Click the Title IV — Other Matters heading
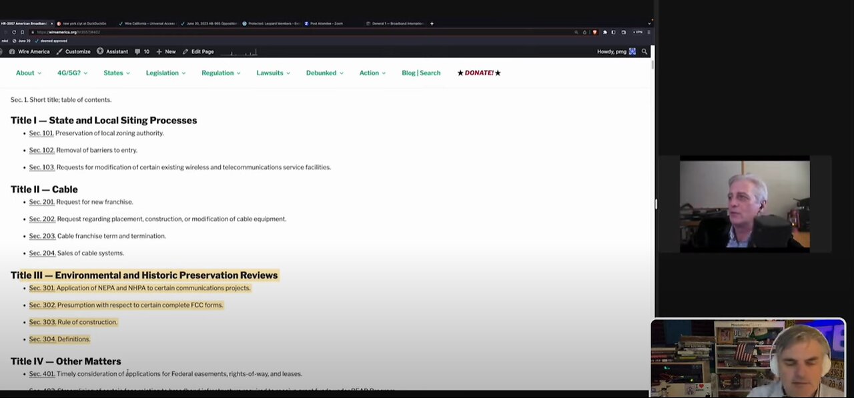 click(65, 361)
